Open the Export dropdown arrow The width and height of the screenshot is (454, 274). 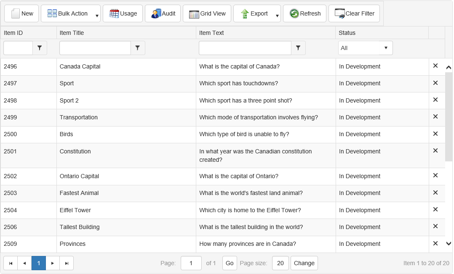[x=277, y=16]
